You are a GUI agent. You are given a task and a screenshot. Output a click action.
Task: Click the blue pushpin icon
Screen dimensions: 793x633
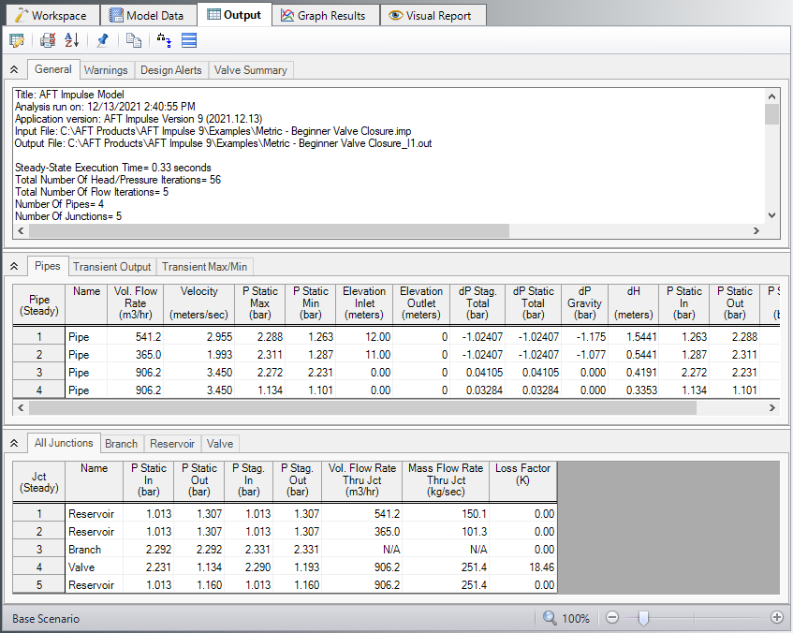(x=102, y=40)
